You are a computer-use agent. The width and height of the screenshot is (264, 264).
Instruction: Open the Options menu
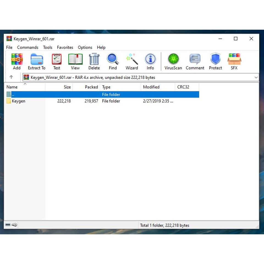pyautogui.click(x=85, y=47)
